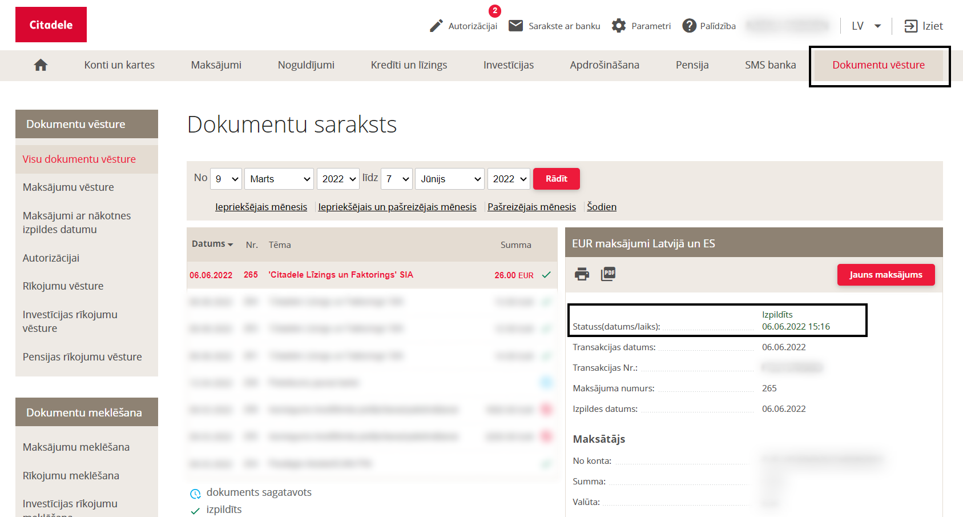The image size is (963, 517).
Task: Click the Rādīt button
Action: (557, 179)
